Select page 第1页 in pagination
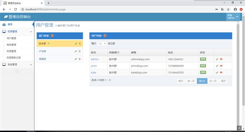Viewport: 245px width, 132px height. point(202,81)
